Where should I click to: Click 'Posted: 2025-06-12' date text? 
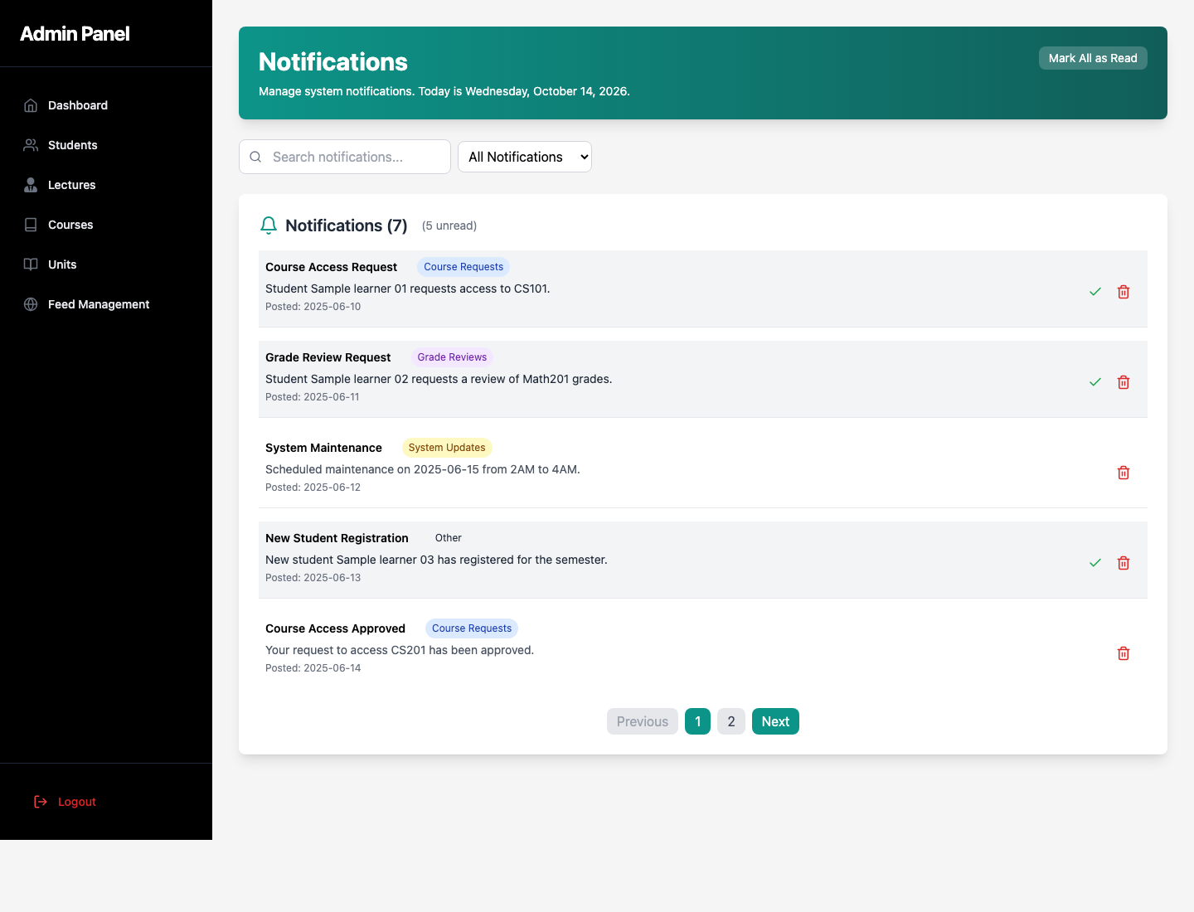[x=313, y=488]
